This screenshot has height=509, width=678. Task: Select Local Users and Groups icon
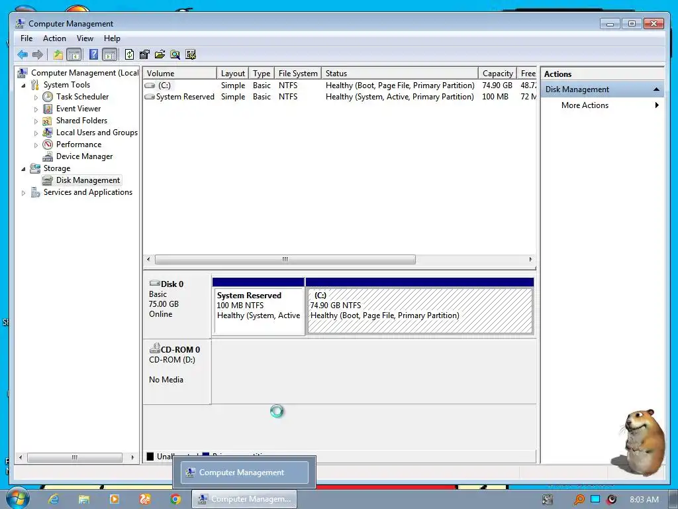48,133
